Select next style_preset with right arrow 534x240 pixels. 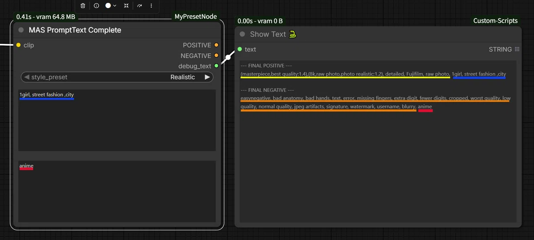pos(207,77)
